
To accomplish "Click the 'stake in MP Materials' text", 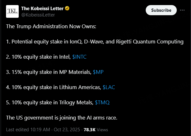I will [x=57, y=72].
